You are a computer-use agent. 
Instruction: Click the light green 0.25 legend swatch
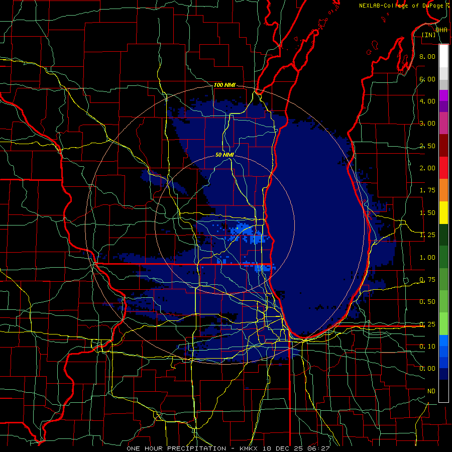point(443,324)
